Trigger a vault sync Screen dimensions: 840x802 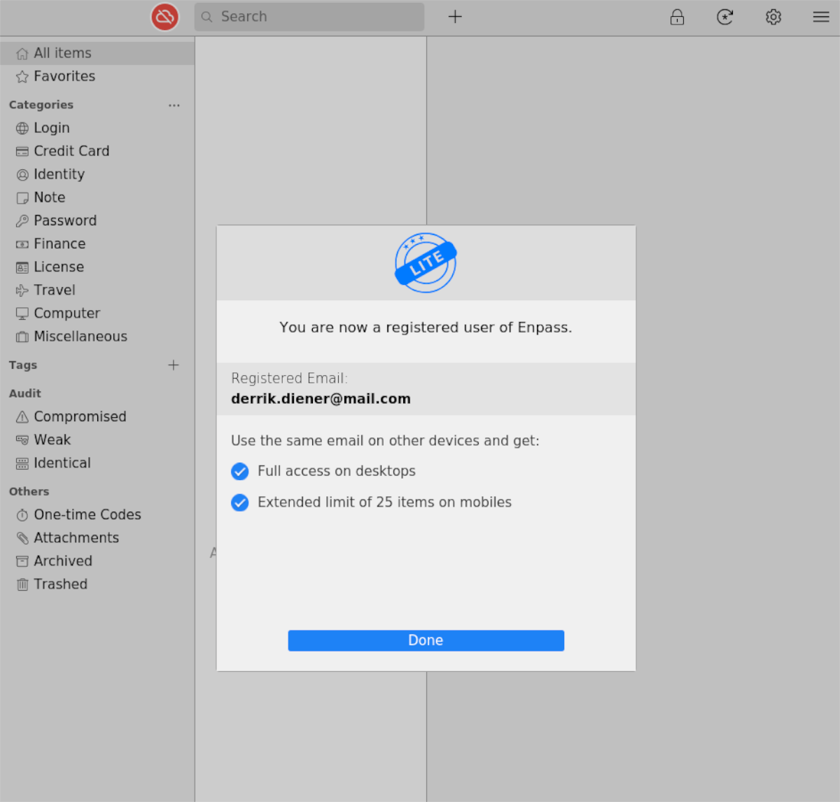click(724, 17)
